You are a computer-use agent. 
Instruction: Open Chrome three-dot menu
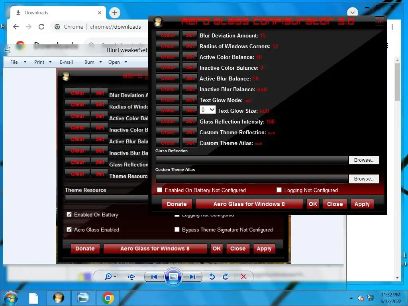point(392,27)
